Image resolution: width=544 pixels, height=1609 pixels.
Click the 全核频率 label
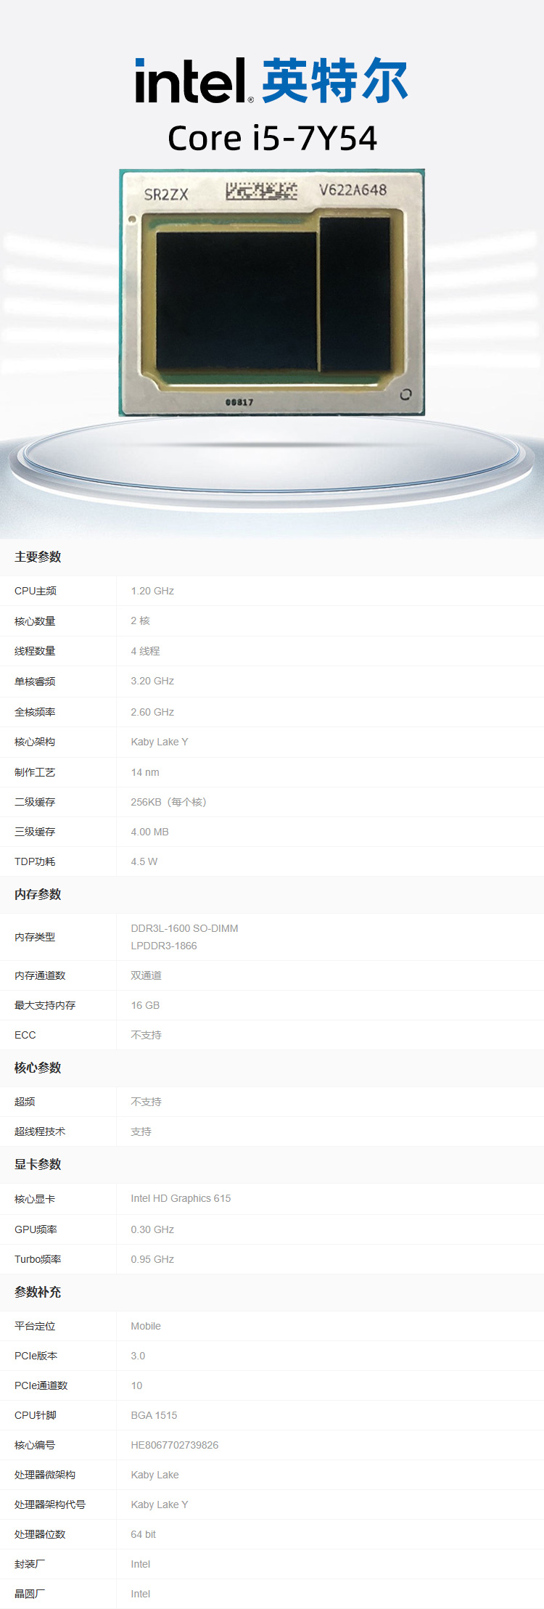point(35,712)
